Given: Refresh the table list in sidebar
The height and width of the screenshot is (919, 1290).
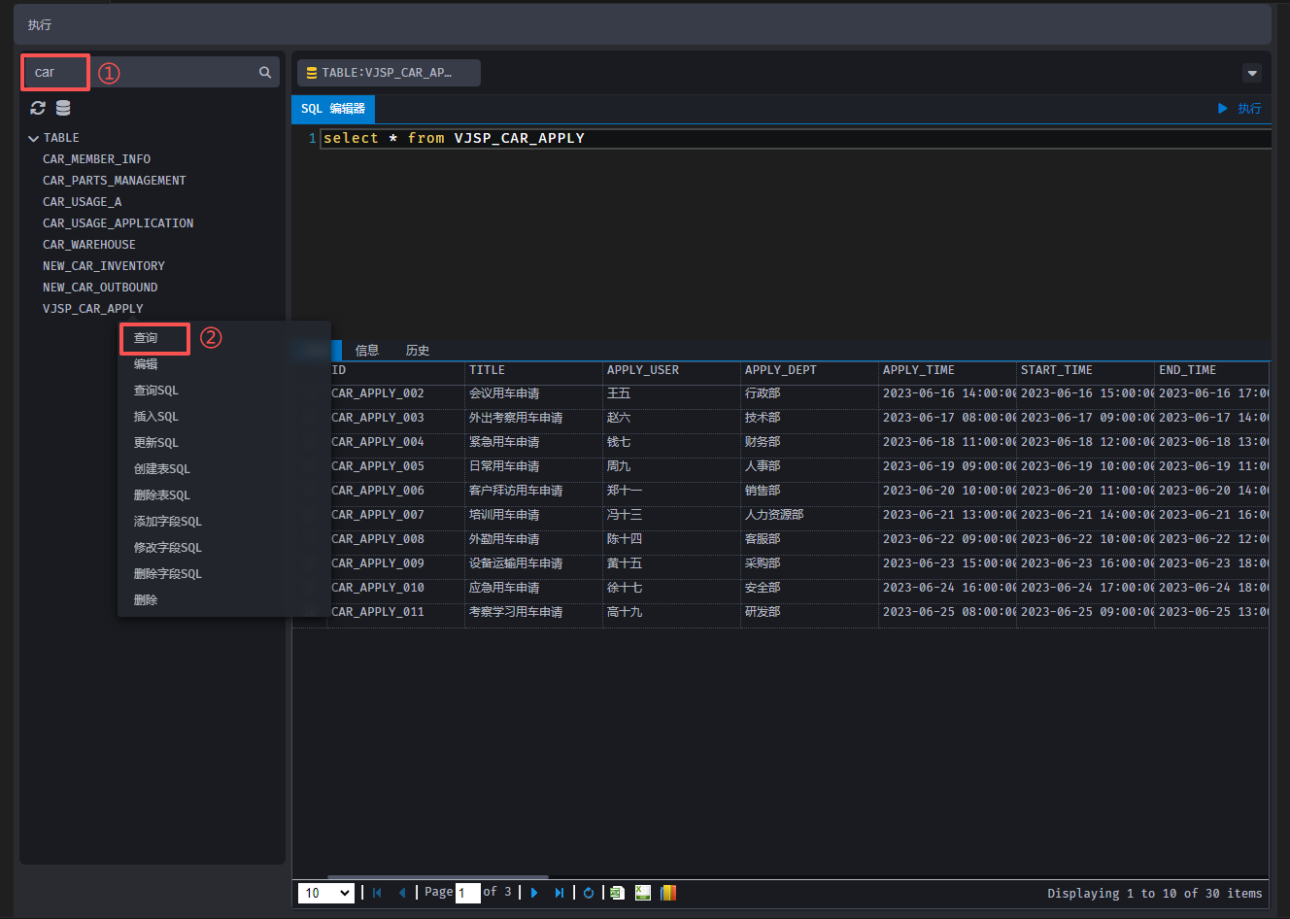Looking at the screenshot, I should tap(38, 108).
